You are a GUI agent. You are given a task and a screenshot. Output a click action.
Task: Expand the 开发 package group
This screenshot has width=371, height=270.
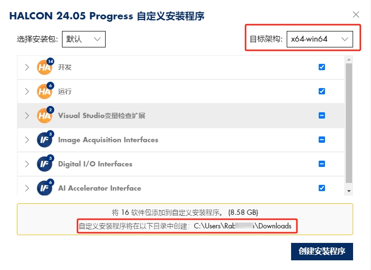point(27,67)
